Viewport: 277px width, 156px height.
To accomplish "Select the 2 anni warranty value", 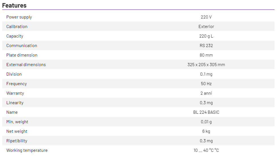I will point(206,93).
